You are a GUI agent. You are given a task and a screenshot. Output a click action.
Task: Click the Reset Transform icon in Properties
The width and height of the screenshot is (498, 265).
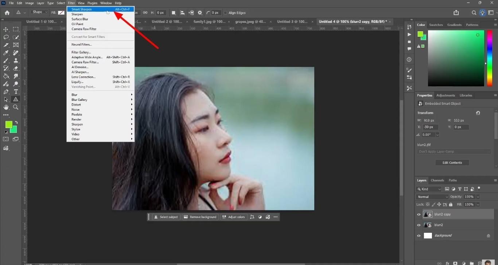(478, 113)
